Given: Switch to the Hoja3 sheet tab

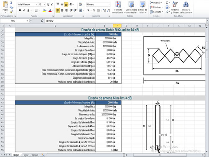Looking at the screenshot, I should tap(35, 155).
